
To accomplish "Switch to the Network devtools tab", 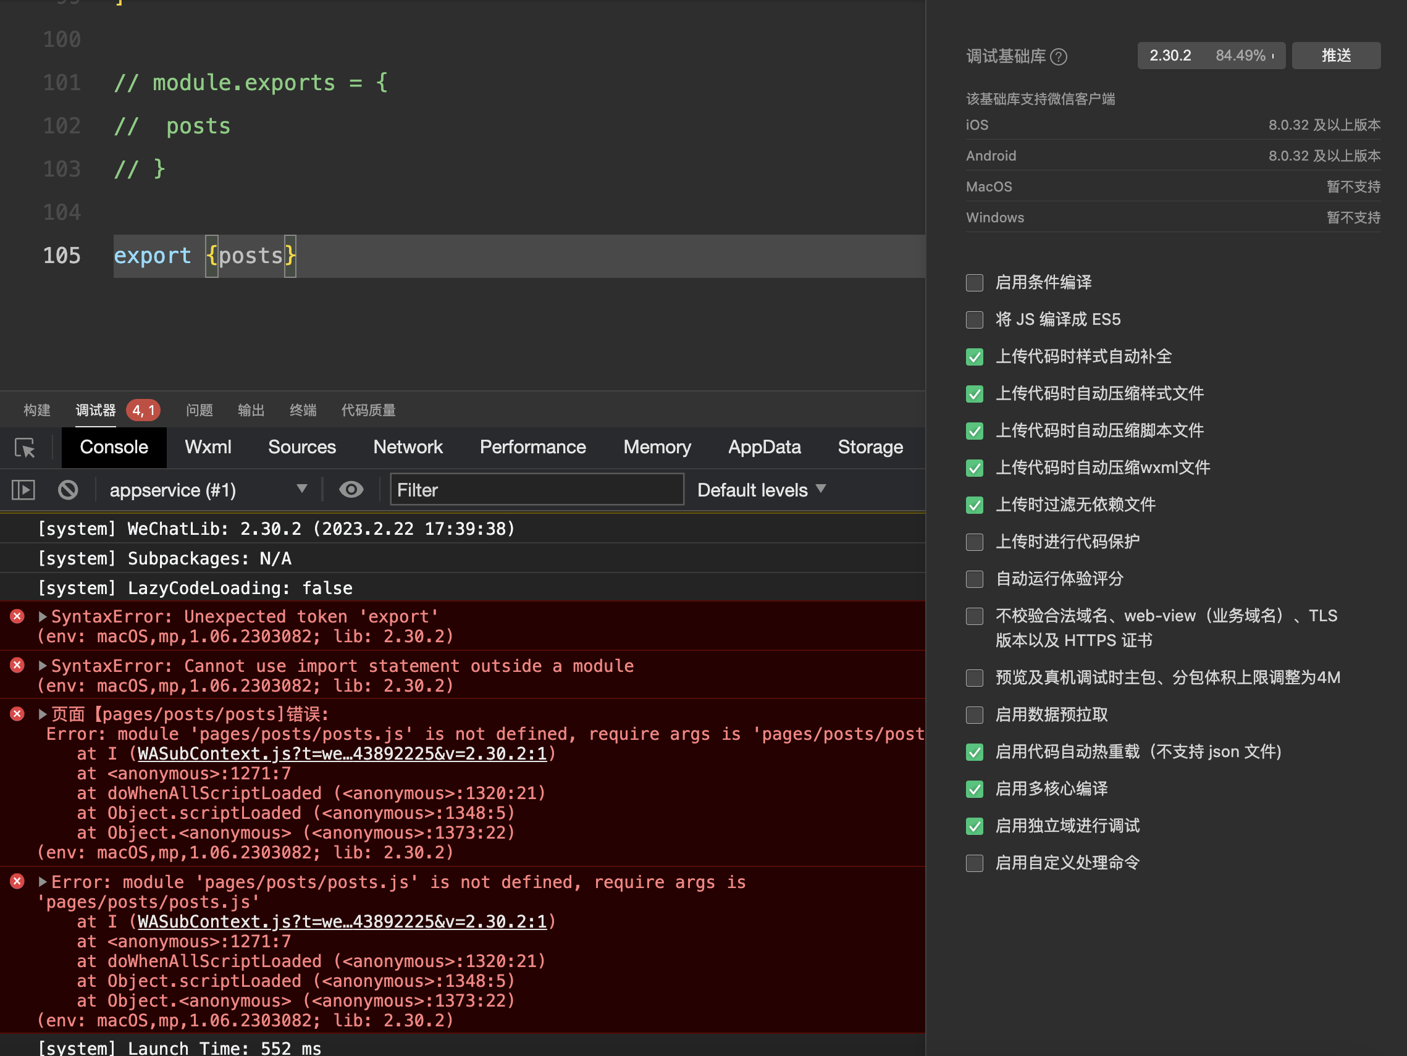I will click(408, 447).
